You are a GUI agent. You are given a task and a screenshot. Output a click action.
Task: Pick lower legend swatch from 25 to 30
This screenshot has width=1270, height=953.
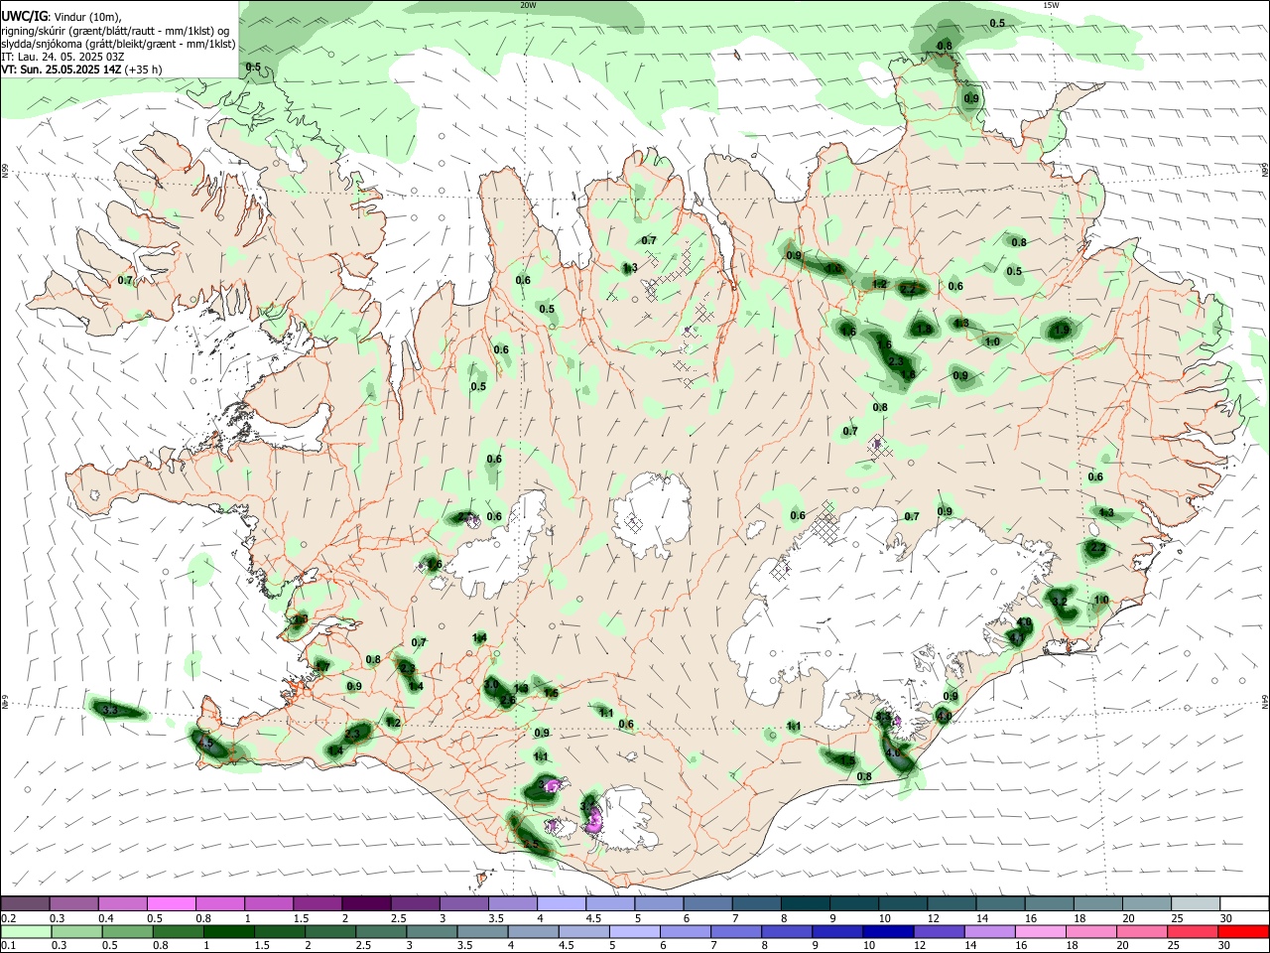coord(1193,931)
